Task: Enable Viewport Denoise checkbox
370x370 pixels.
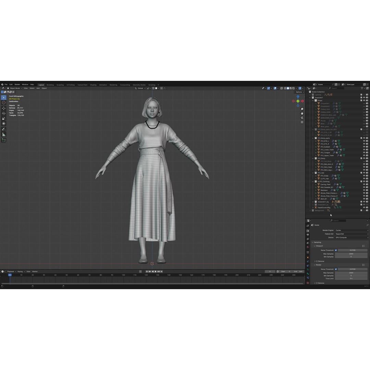Action: coord(317,261)
